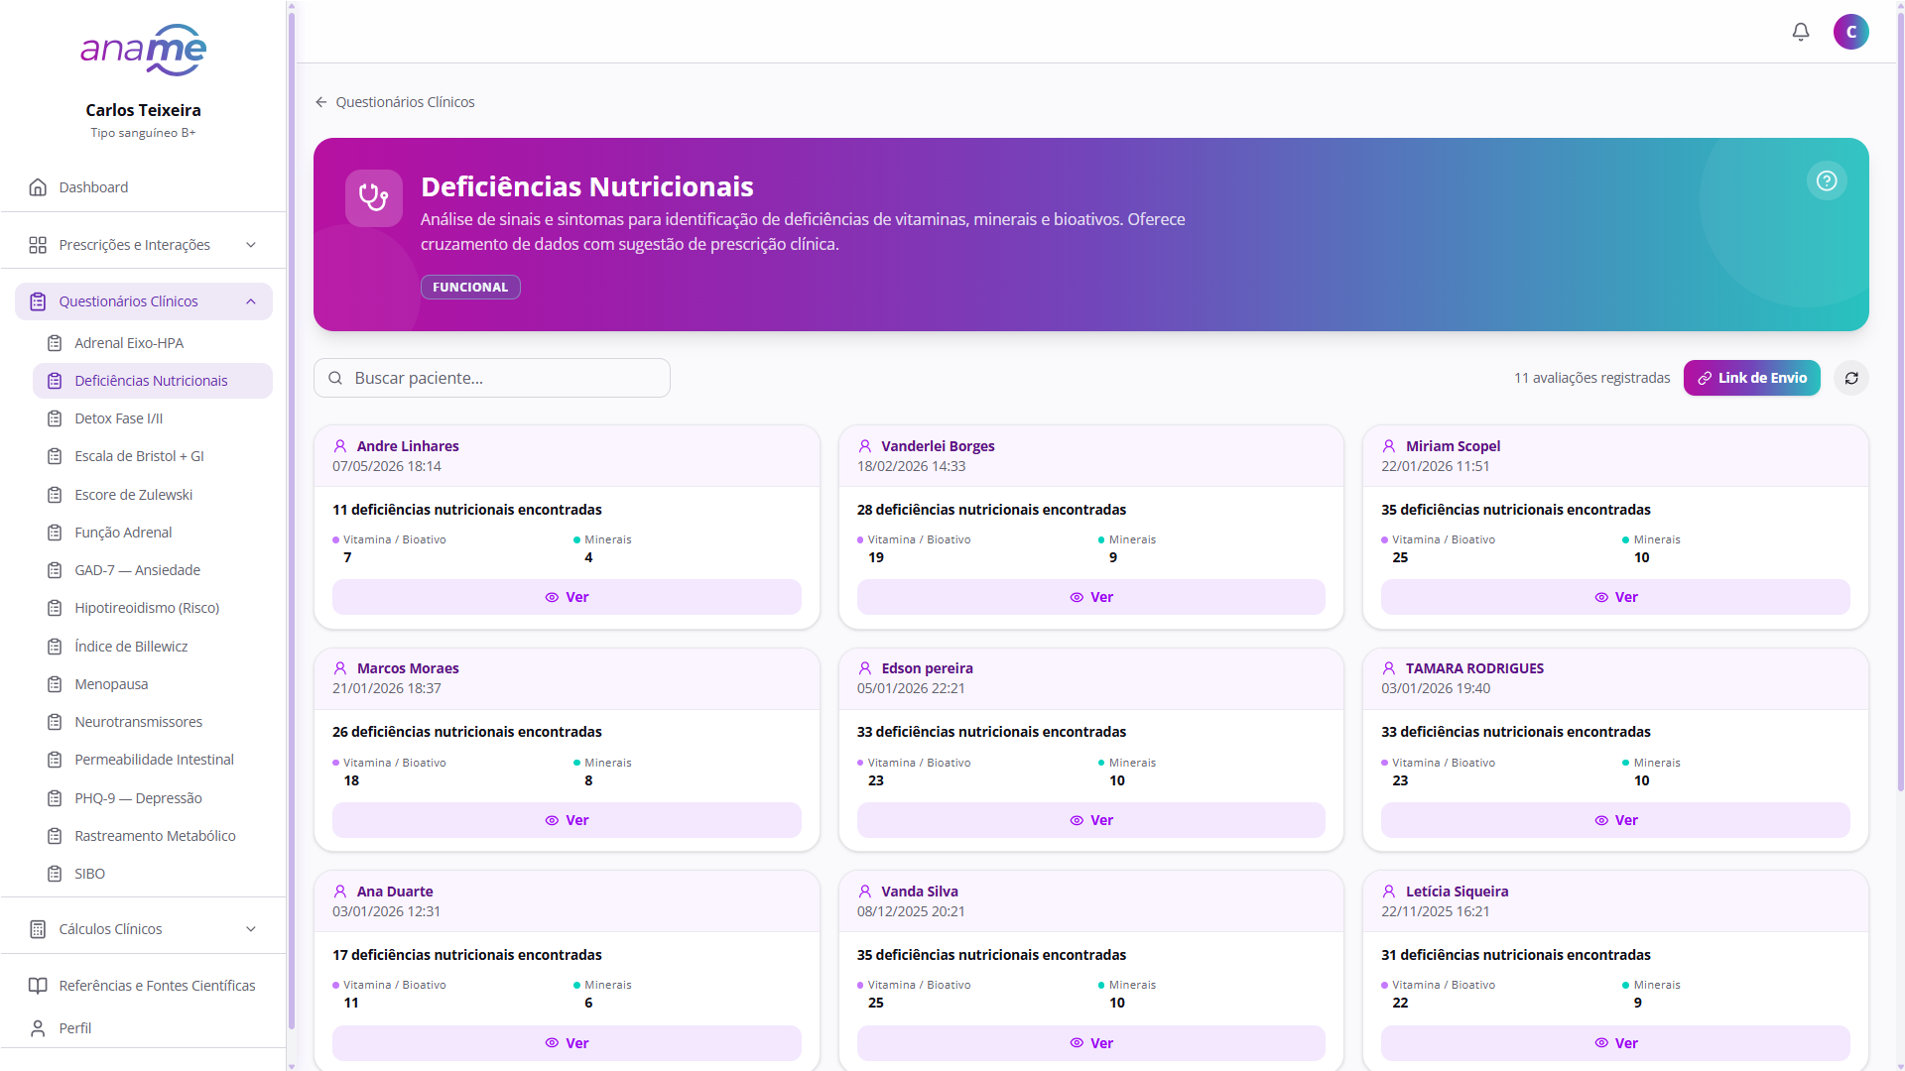Viewport: 1905px width, 1071px height.
Task: Click date '18/02/2026 14:33'
Action: [911, 466]
